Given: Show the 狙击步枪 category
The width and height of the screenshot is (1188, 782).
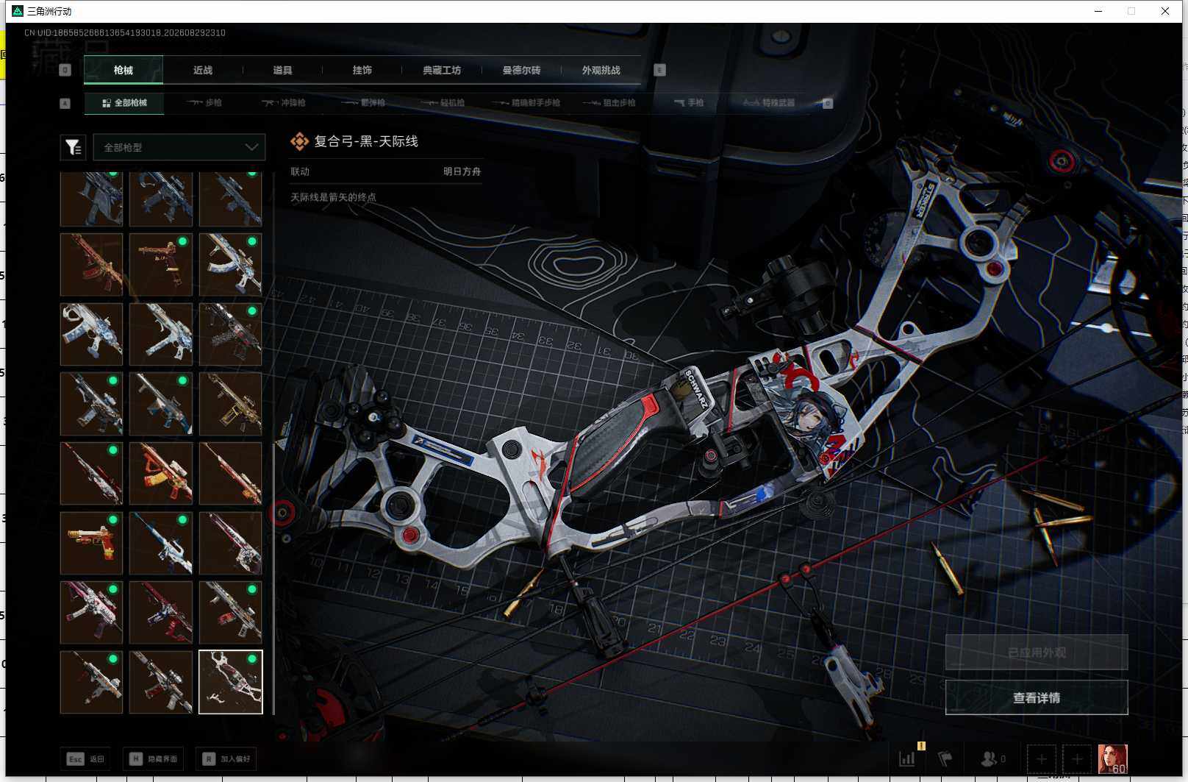Looking at the screenshot, I should [x=609, y=103].
